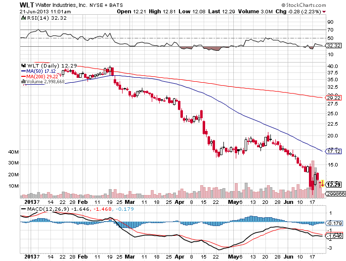
Task: Click the 40.0 price axis label
Action: [333, 66]
